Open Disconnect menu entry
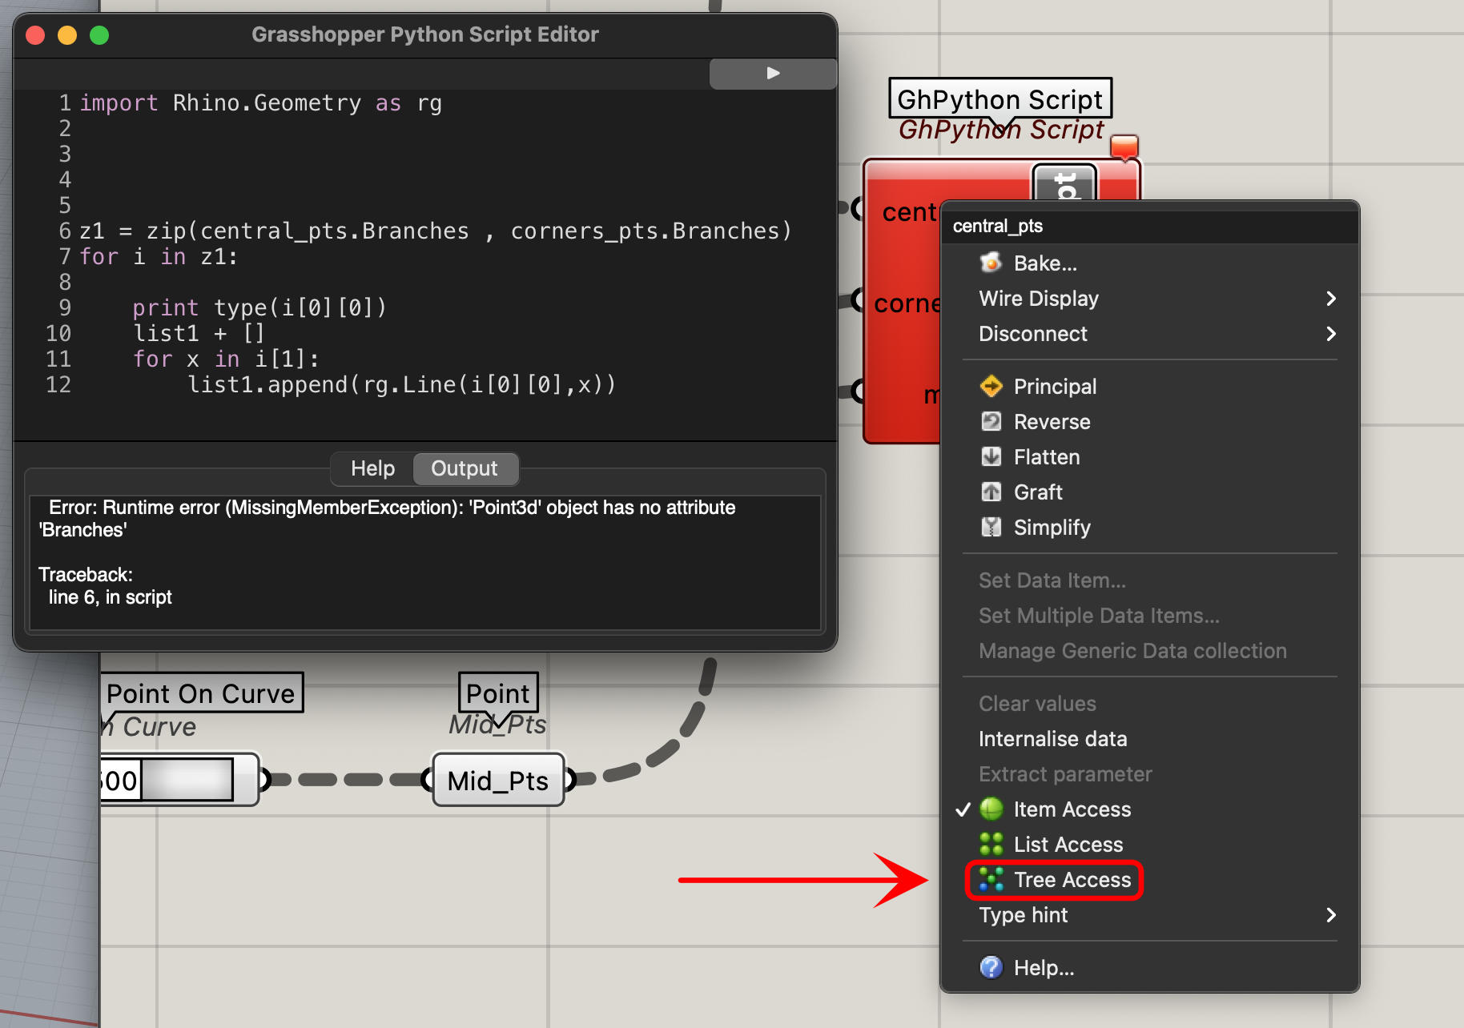Image resolution: width=1464 pixels, height=1028 pixels. 1149,333
